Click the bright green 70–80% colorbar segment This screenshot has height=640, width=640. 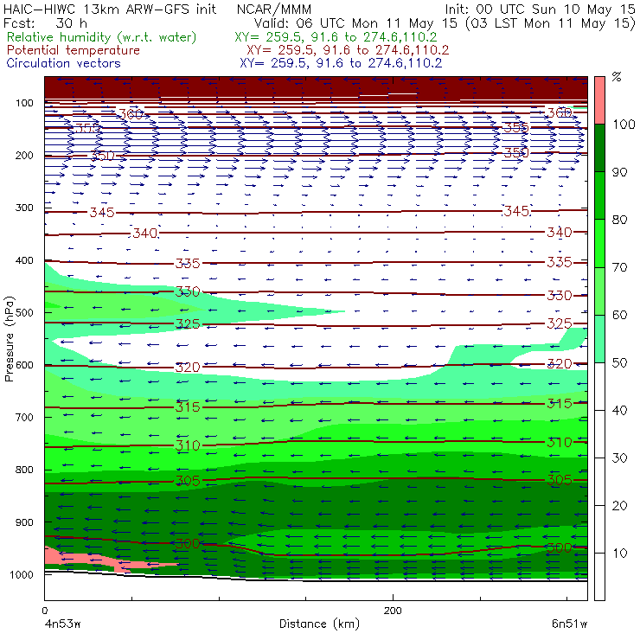click(599, 243)
